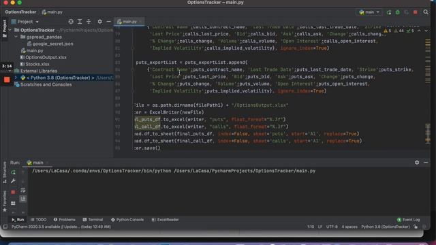
Task: Click Expand All icon in Project panel
Action: [x=80, y=22]
